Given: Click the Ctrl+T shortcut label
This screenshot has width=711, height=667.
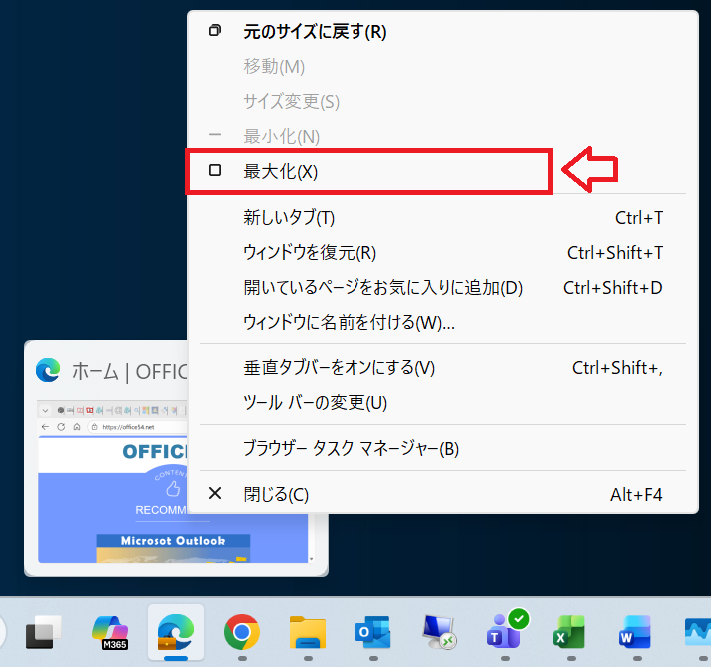Looking at the screenshot, I should click(x=639, y=218).
